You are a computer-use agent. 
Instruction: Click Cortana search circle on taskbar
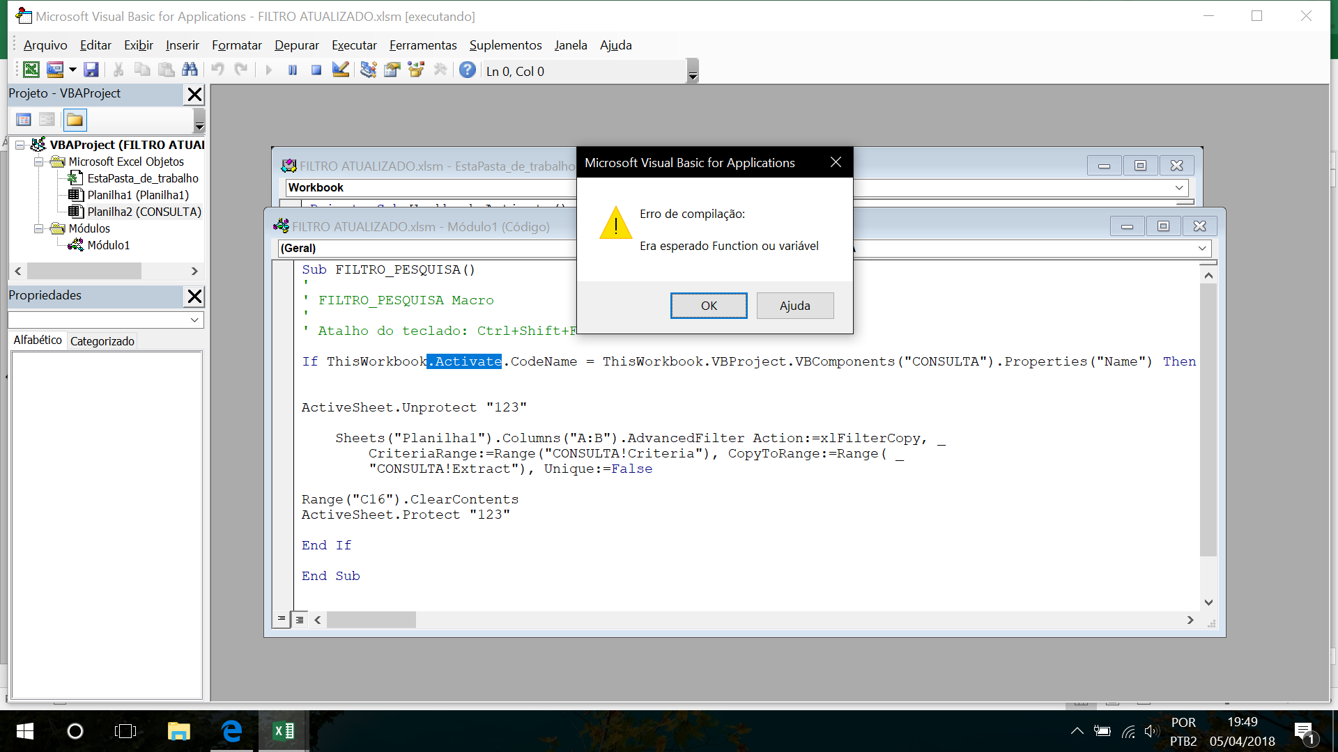75,731
